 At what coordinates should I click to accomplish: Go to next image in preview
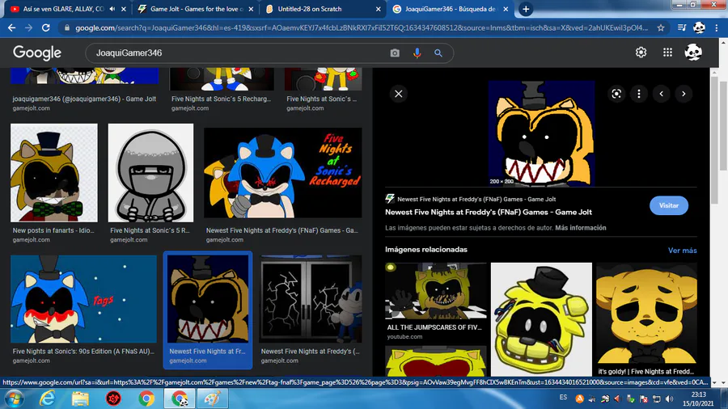[x=684, y=94]
